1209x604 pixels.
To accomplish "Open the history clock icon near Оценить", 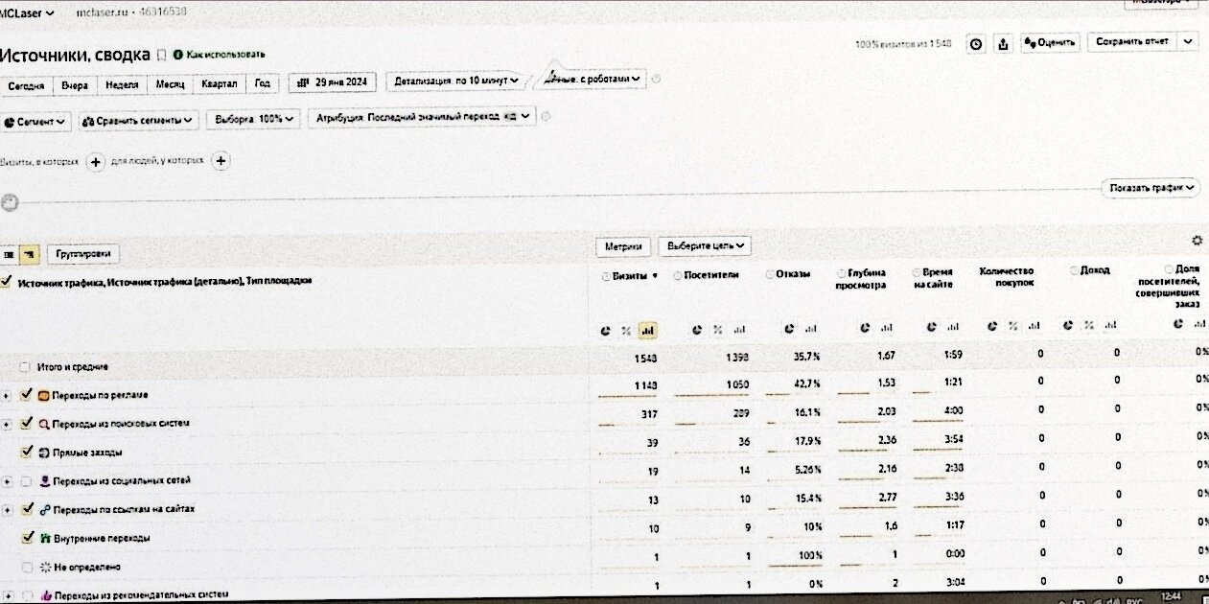I will 976,43.
